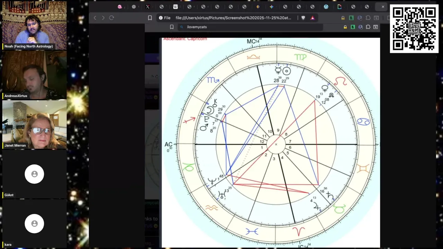
Task: Click the Scorpio glyph on zodiac ring
Action: click(213, 80)
